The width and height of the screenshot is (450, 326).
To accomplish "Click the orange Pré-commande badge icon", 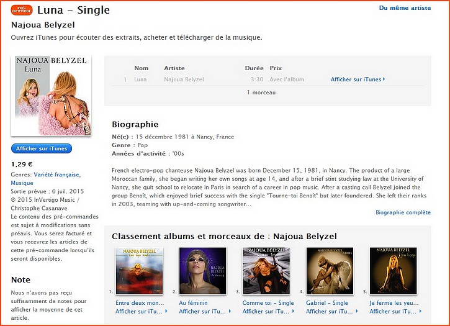I will pos(22,10).
